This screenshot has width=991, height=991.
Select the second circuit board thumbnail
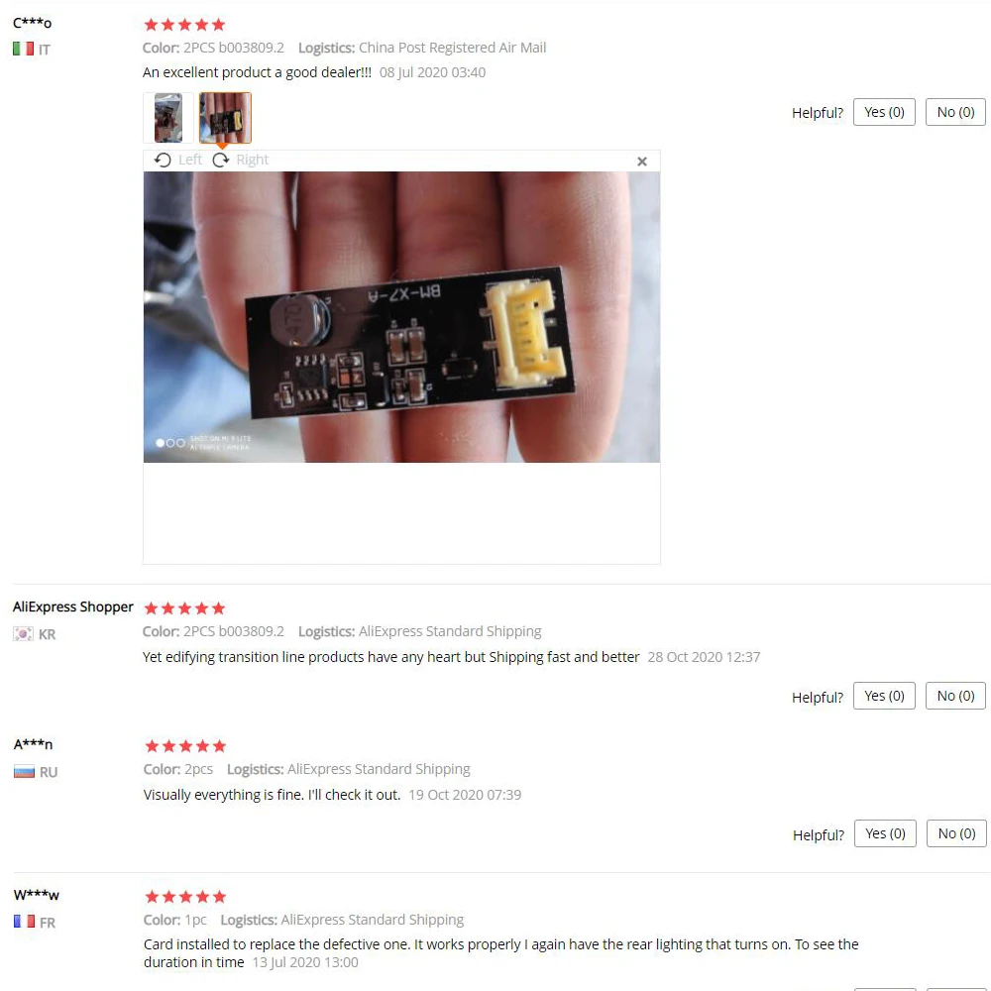(225, 118)
